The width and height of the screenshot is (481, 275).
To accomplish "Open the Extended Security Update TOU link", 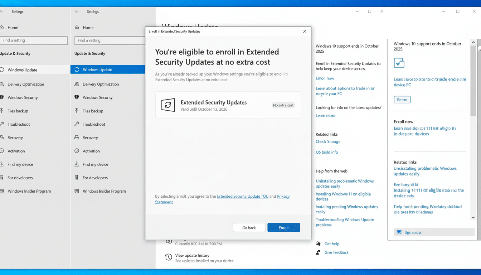I will coord(243,196).
